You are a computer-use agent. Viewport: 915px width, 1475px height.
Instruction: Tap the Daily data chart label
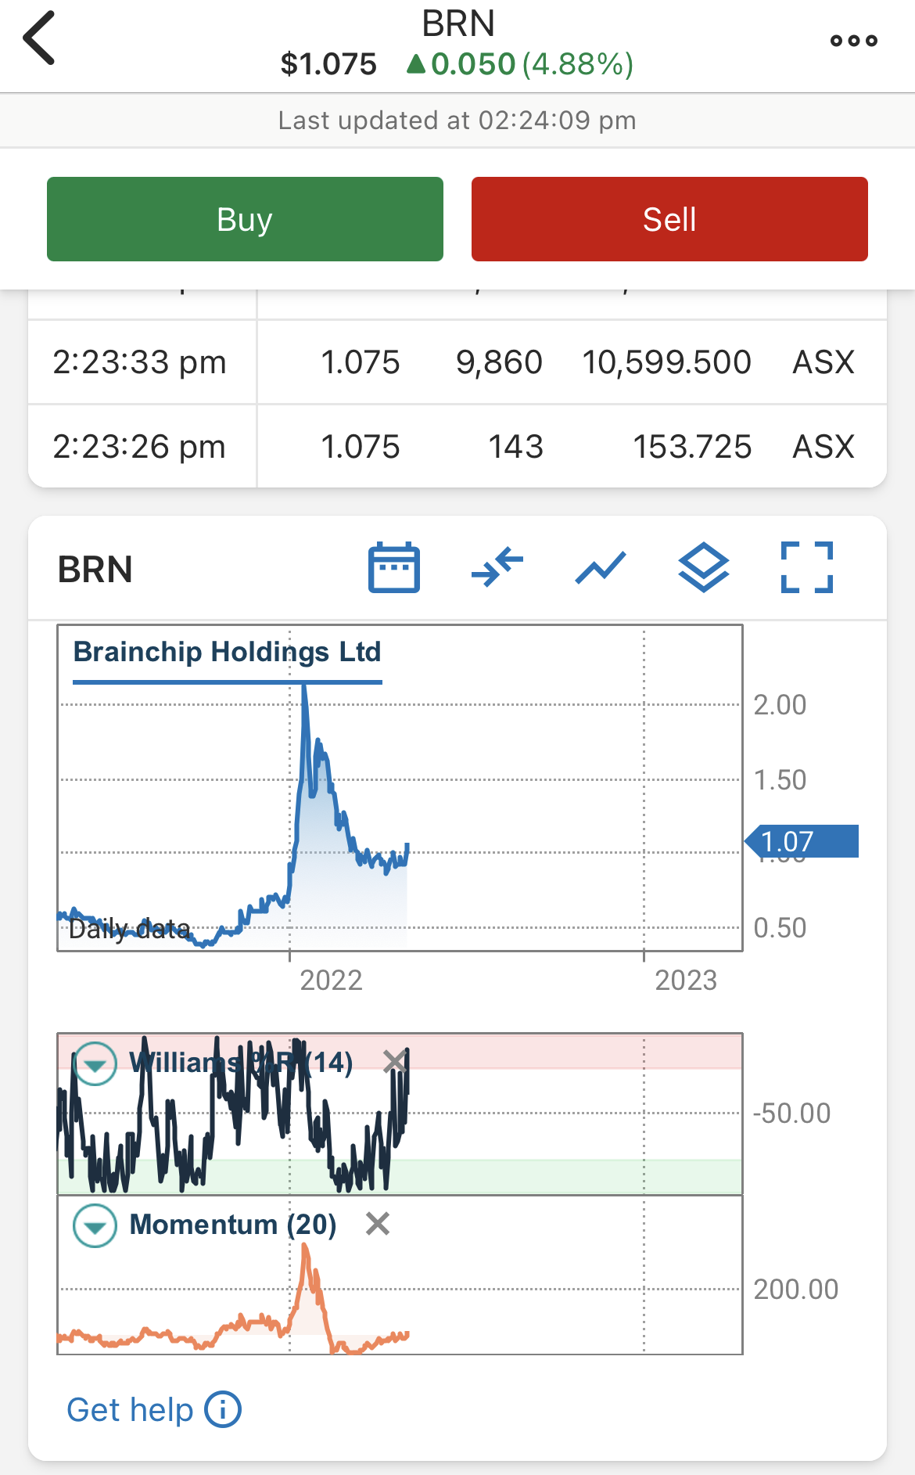(x=130, y=929)
